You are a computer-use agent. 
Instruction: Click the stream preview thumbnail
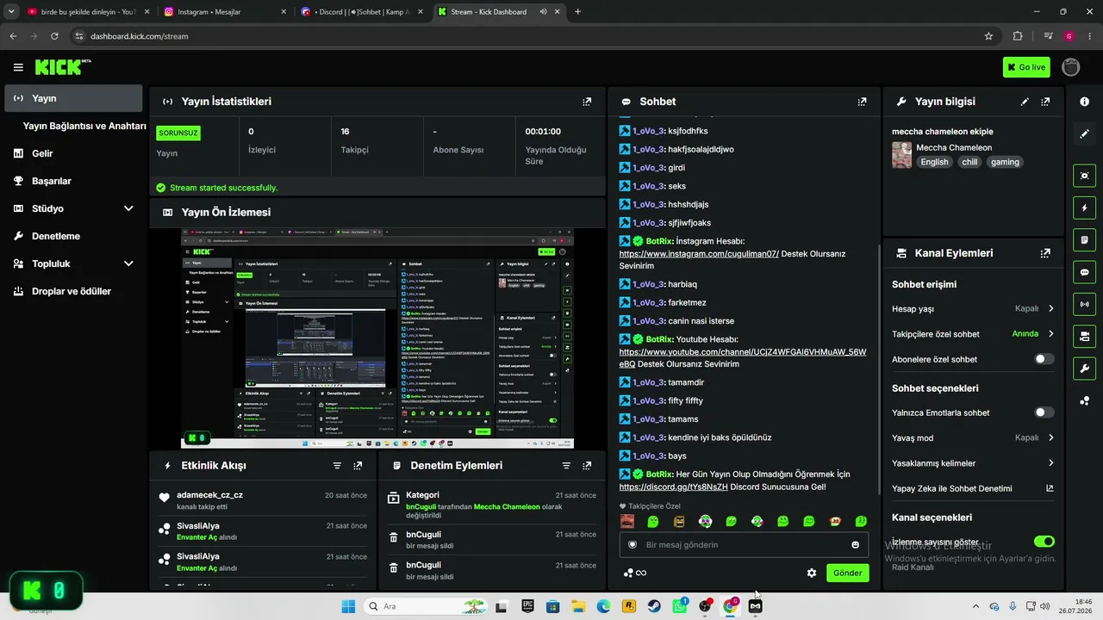pos(377,338)
